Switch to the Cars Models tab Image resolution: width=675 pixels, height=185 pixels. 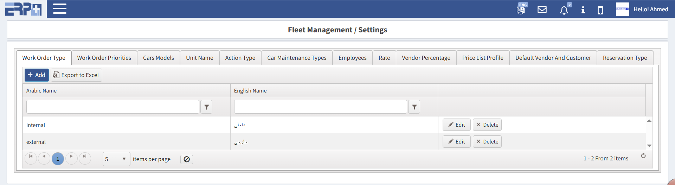tap(158, 58)
